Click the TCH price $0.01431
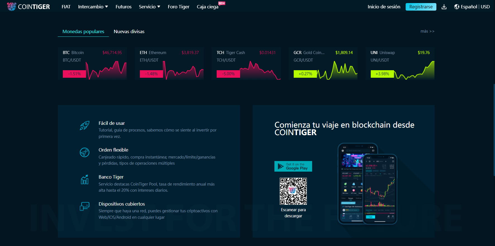Screen dimensions: 495x246 (x=267, y=52)
